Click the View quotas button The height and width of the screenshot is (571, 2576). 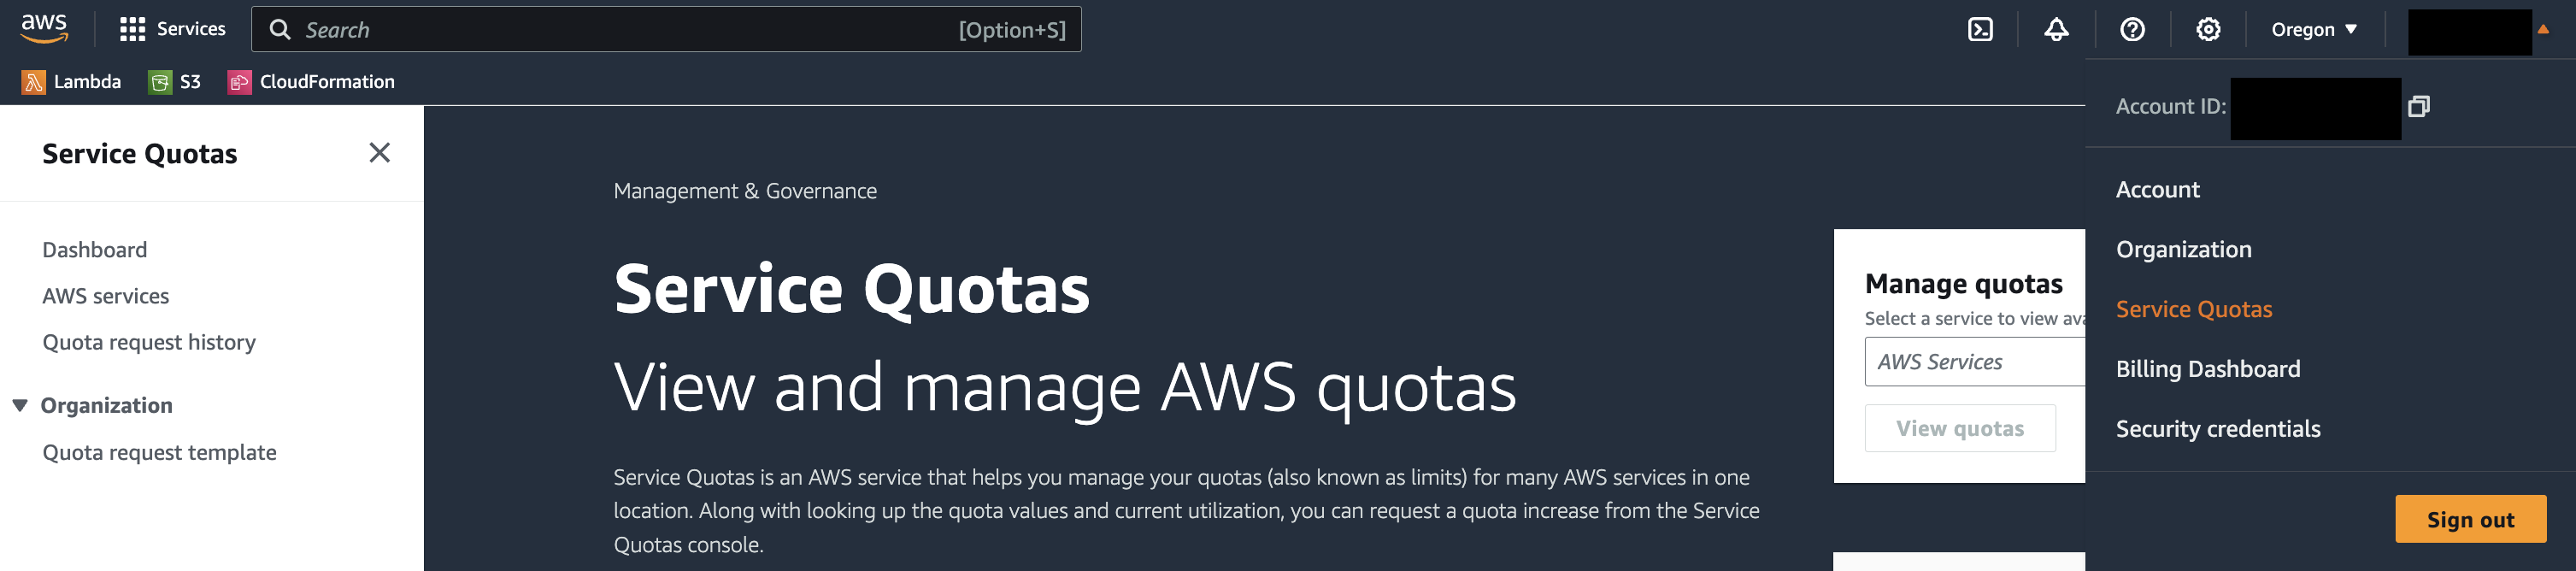(x=1960, y=428)
